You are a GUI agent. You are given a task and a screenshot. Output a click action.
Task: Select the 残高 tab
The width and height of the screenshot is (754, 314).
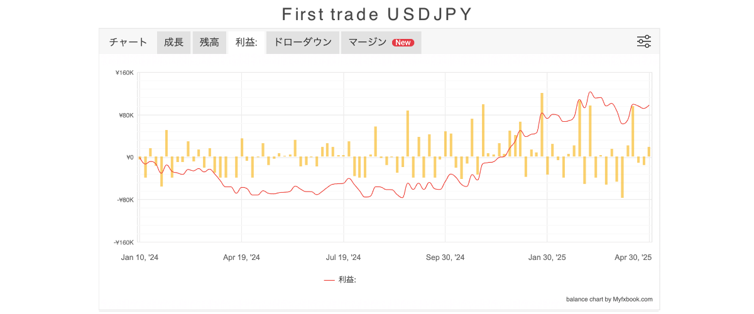[209, 43]
